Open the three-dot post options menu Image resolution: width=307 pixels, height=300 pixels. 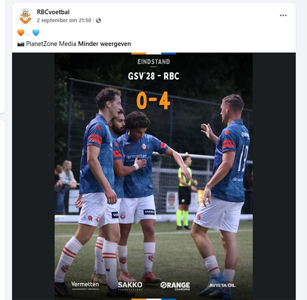(283, 15)
